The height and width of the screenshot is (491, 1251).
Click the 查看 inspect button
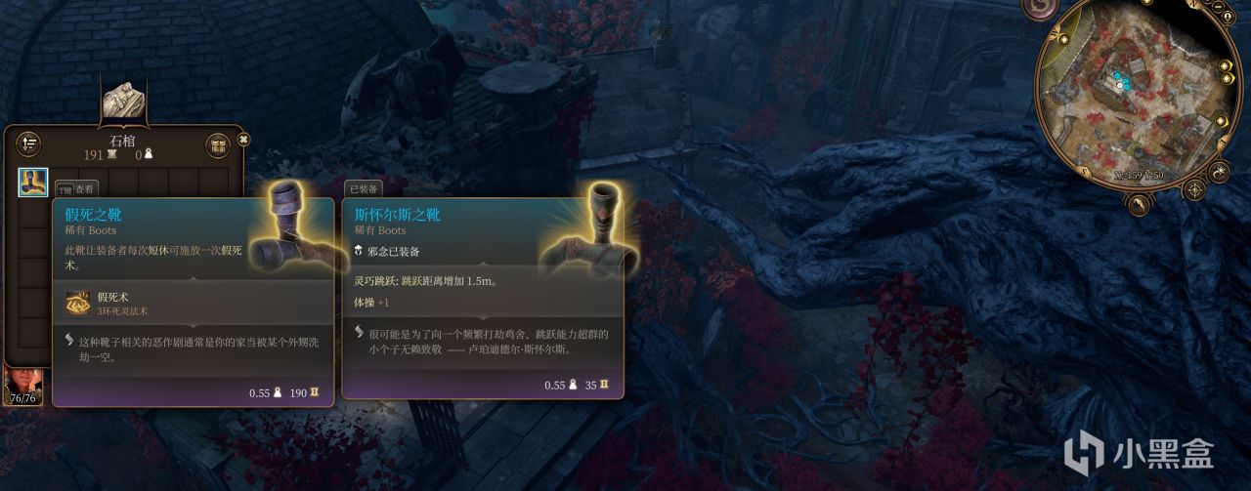[77, 188]
